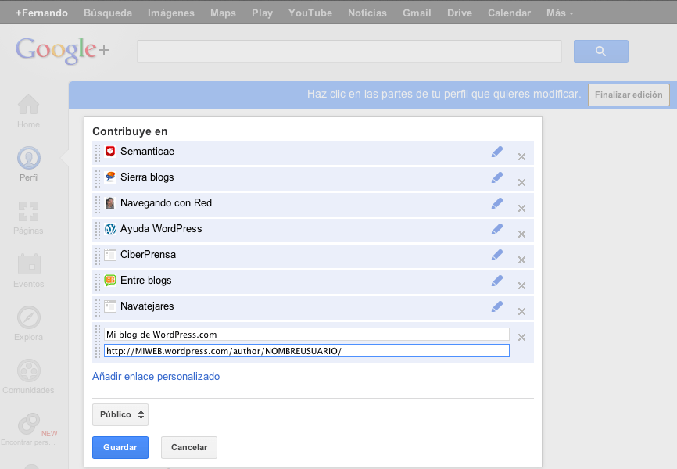Click the Explora compass icon
The image size is (677, 469).
click(x=29, y=318)
